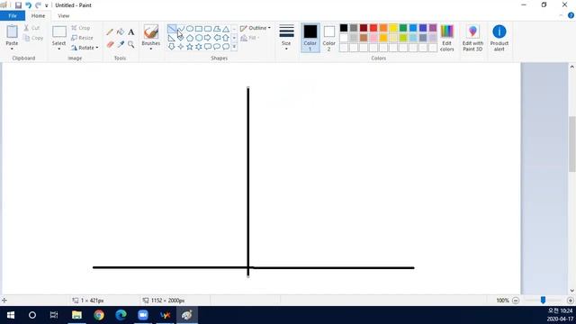Open Edit colors dialog
576x324 pixels.
tap(447, 38)
